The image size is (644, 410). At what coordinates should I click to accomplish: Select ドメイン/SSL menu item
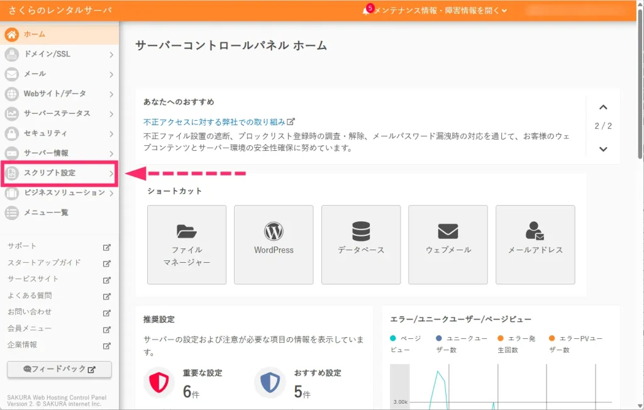(x=60, y=54)
